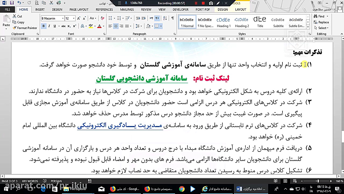Save the document from the quick access toolbar
344x194 pixels.
12,3
